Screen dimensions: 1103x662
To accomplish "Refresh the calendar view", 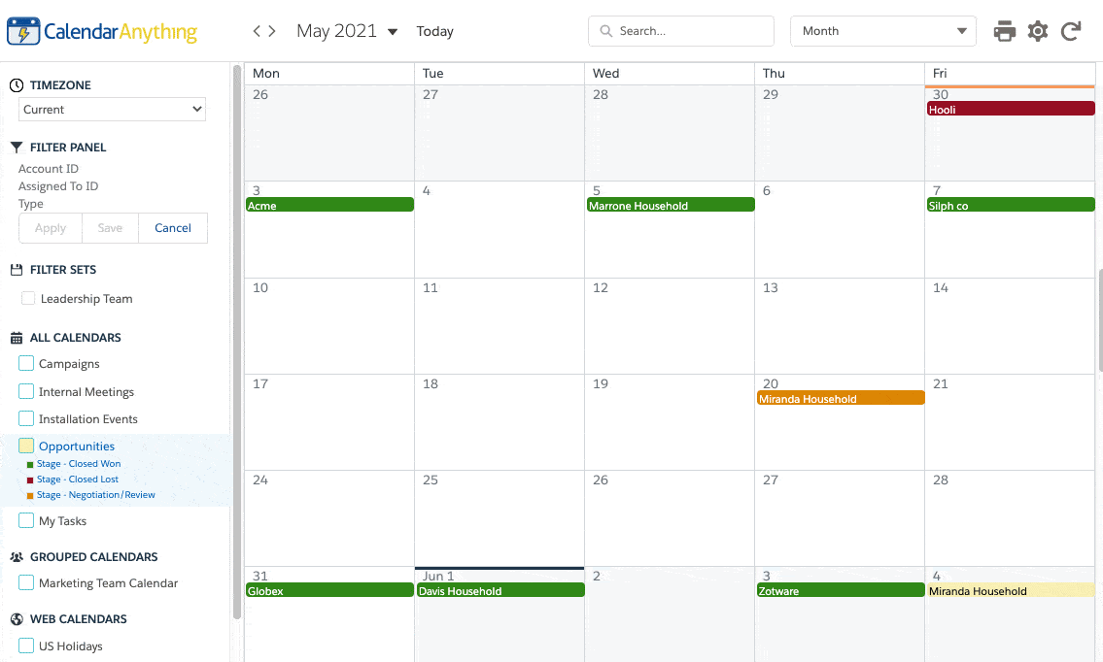I will [1070, 31].
